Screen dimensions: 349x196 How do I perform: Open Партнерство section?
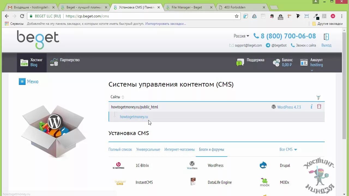(x=65, y=62)
